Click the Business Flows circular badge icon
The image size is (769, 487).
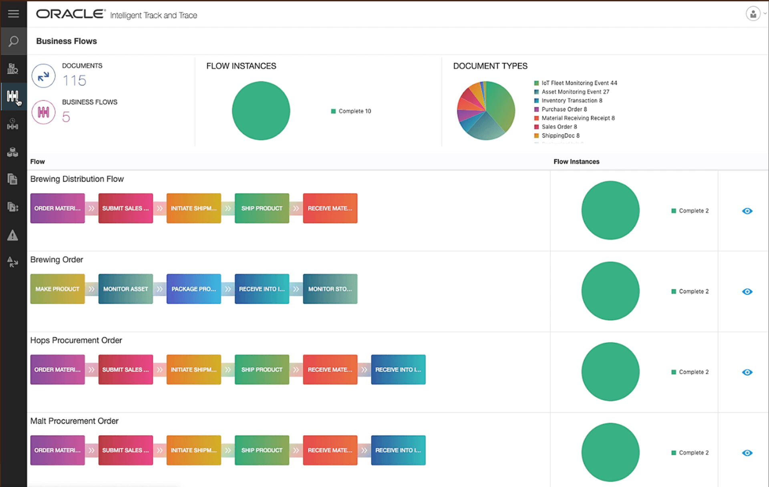pos(43,112)
